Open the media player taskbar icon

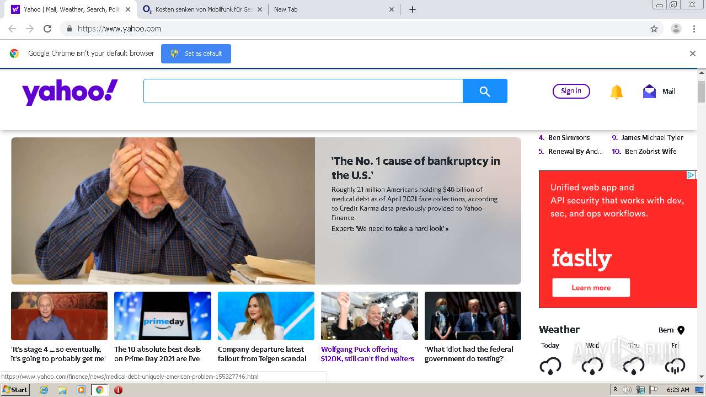pyautogui.click(x=81, y=390)
